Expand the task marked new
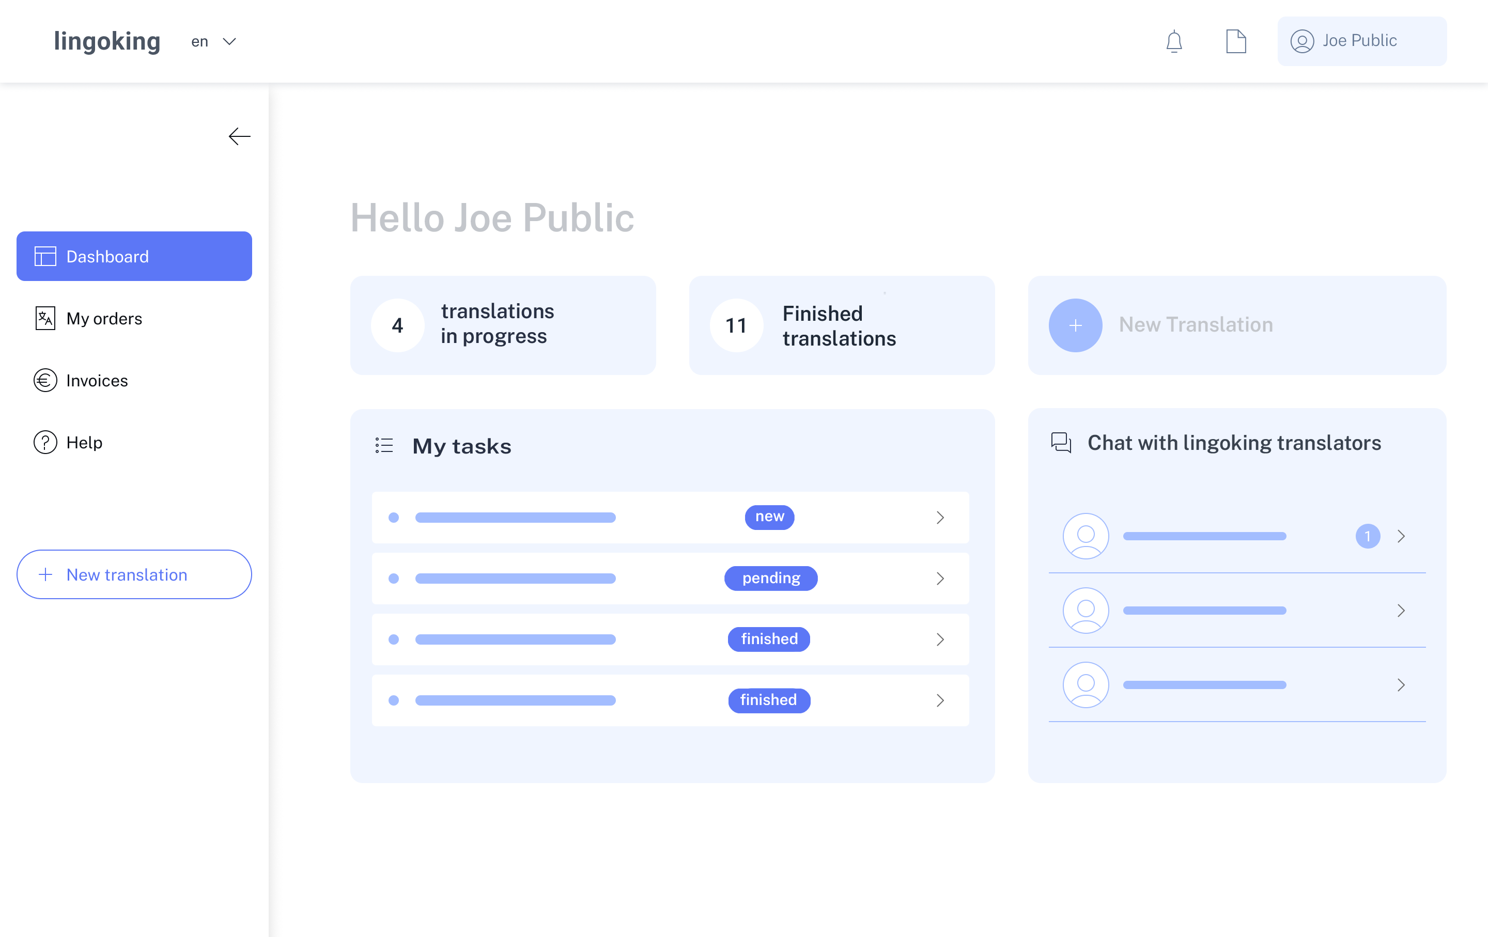 coord(940,517)
